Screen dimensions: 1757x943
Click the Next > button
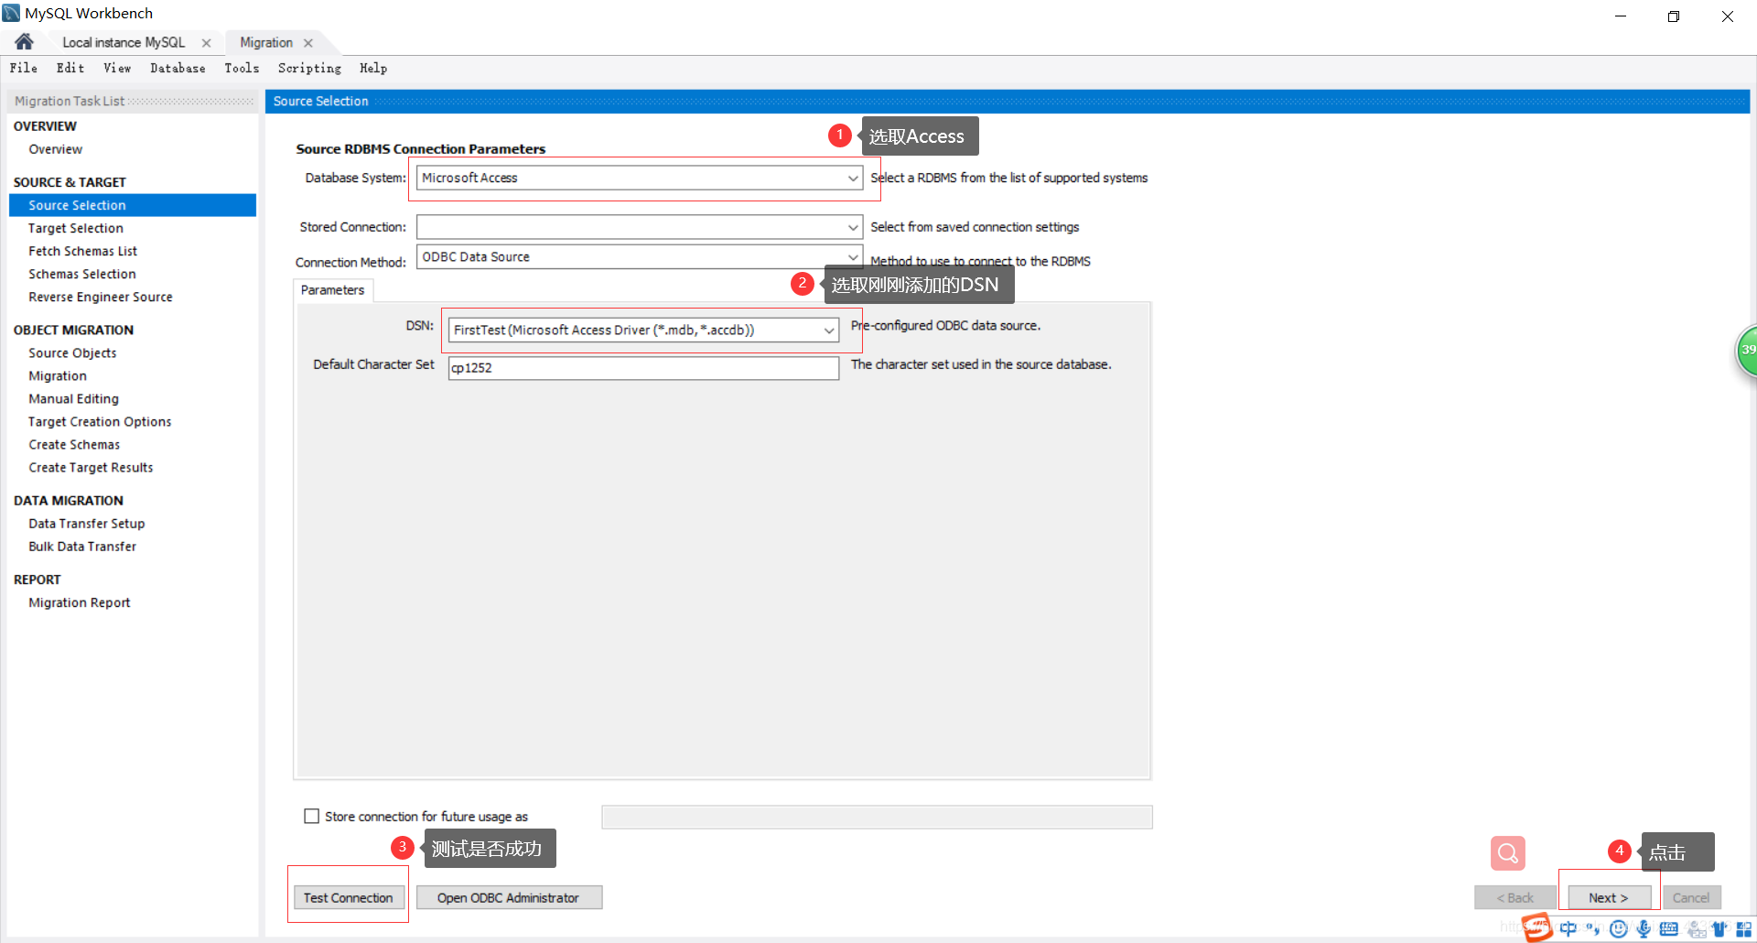tap(1609, 898)
